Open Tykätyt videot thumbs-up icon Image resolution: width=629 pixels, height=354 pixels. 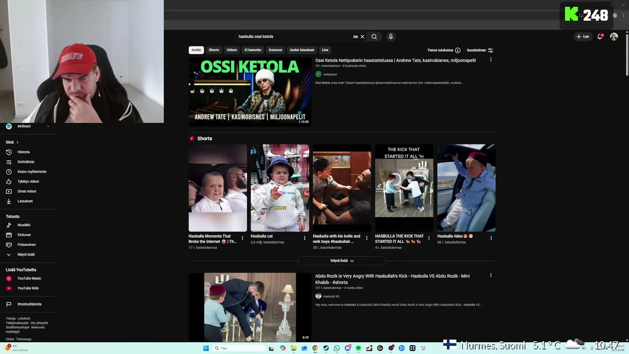pos(8,181)
